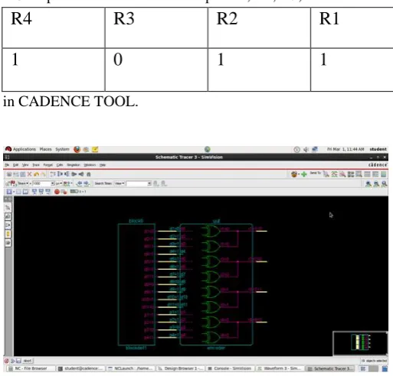Click the undo arrow toolbar icon
This screenshot has width=393, height=376.
click(x=36, y=174)
